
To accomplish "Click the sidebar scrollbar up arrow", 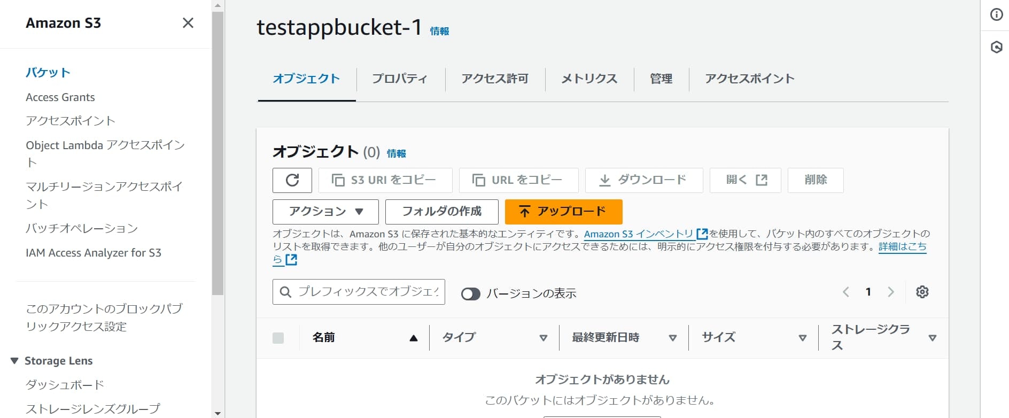I will [x=218, y=5].
